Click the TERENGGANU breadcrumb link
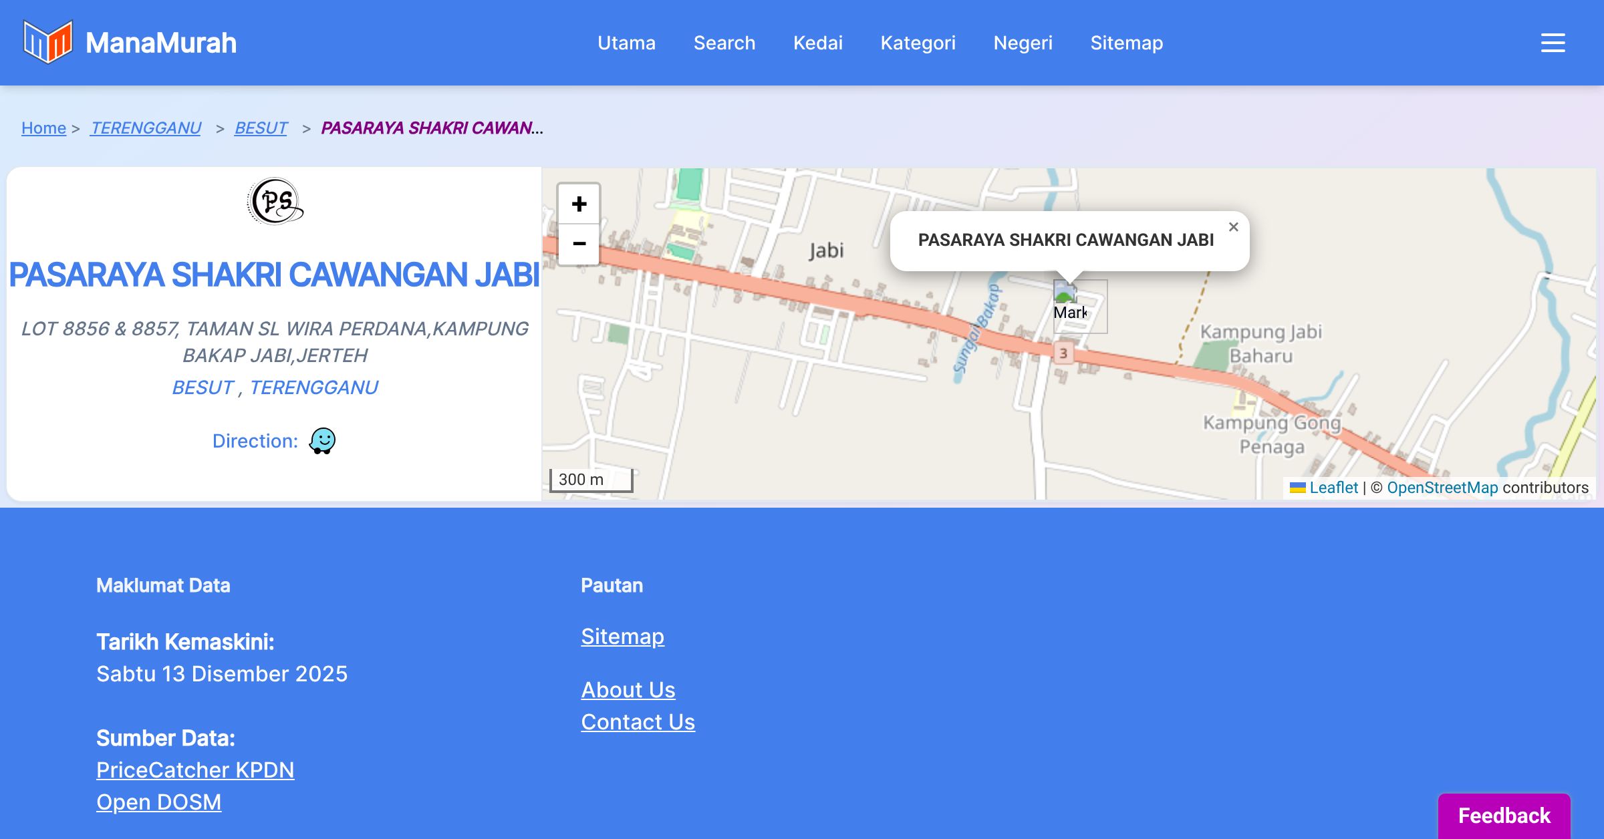 click(x=146, y=128)
